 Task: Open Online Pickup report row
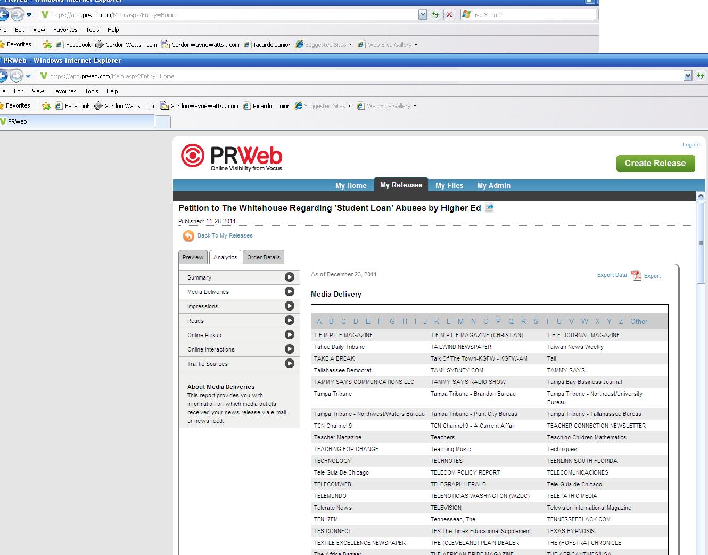pos(239,335)
